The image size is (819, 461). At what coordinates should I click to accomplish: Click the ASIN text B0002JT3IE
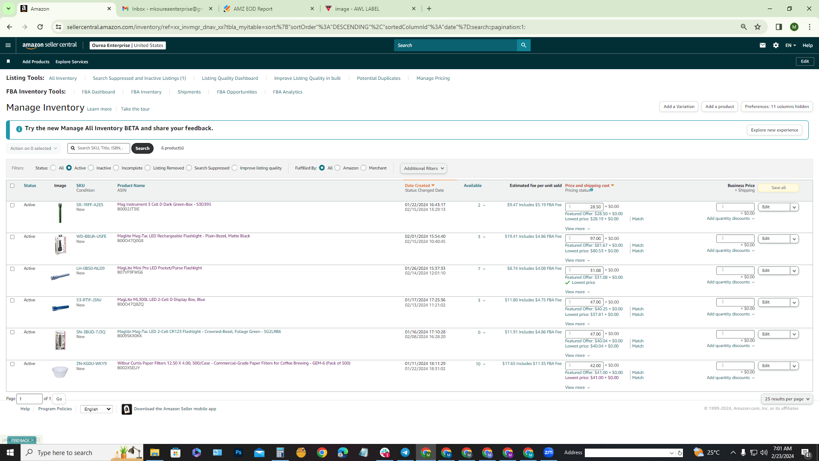(x=128, y=210)
